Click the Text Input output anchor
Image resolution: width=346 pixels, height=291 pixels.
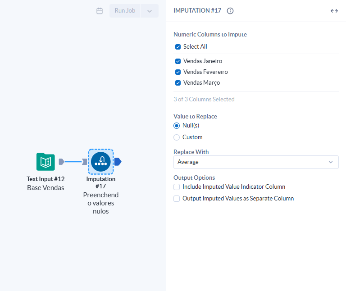[x=61, y=162]
